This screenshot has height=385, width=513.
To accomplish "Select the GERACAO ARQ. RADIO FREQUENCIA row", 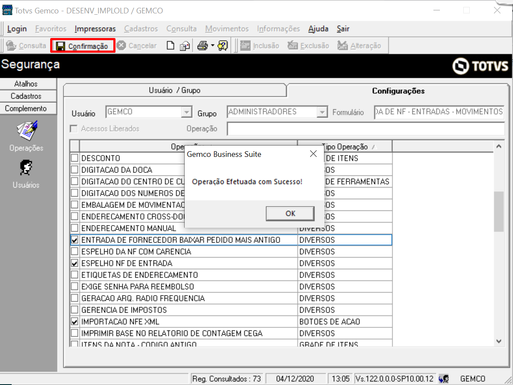I will (x=231, y=298).
